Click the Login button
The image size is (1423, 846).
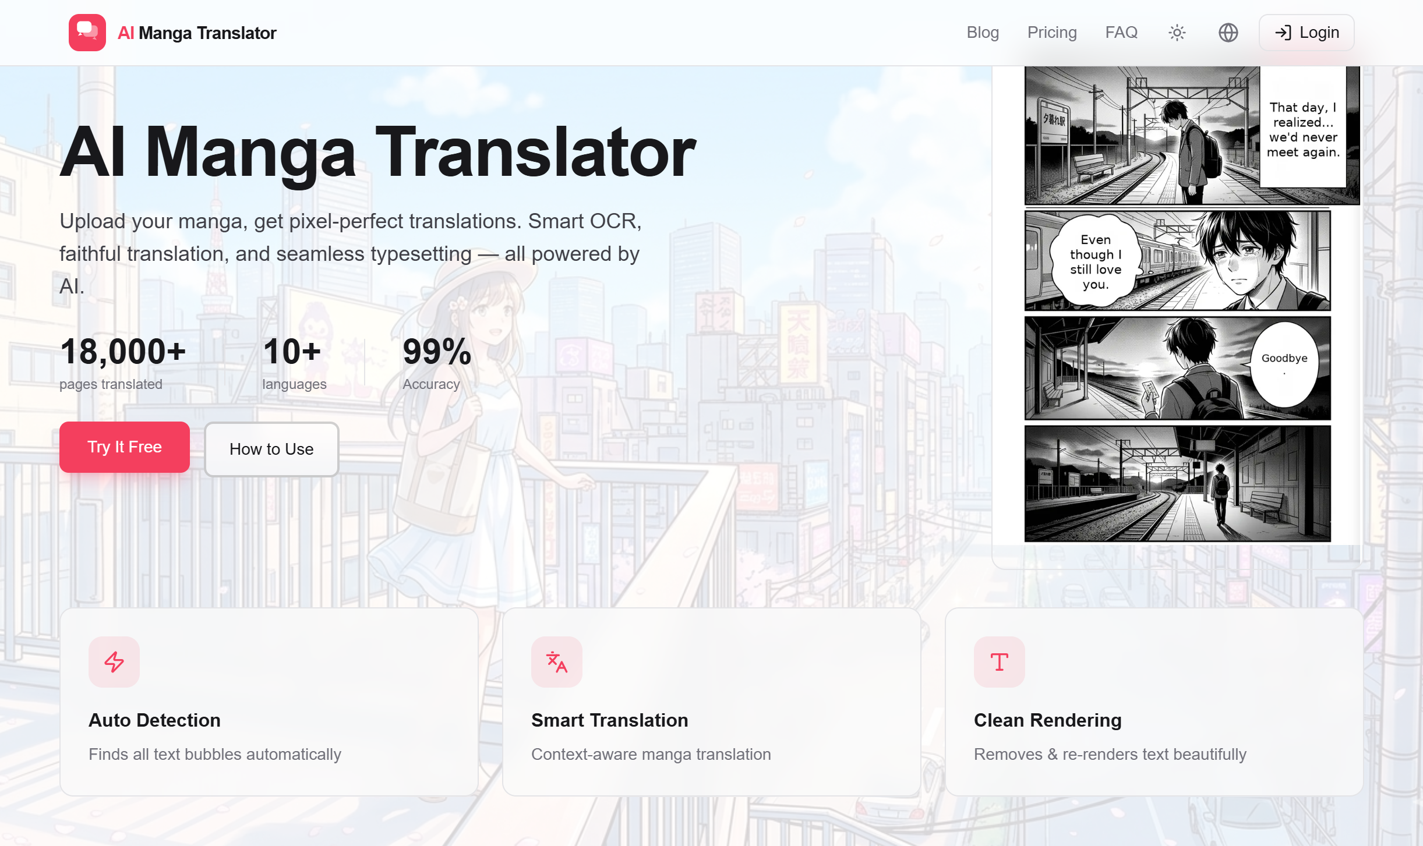coord(1306,33)
